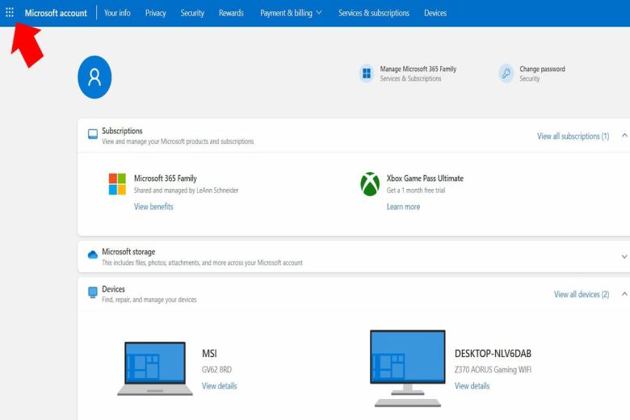Viewport: 630px width, 420px height.
Task: Click the Microsoft 365 Family logo
Action: 117,184
